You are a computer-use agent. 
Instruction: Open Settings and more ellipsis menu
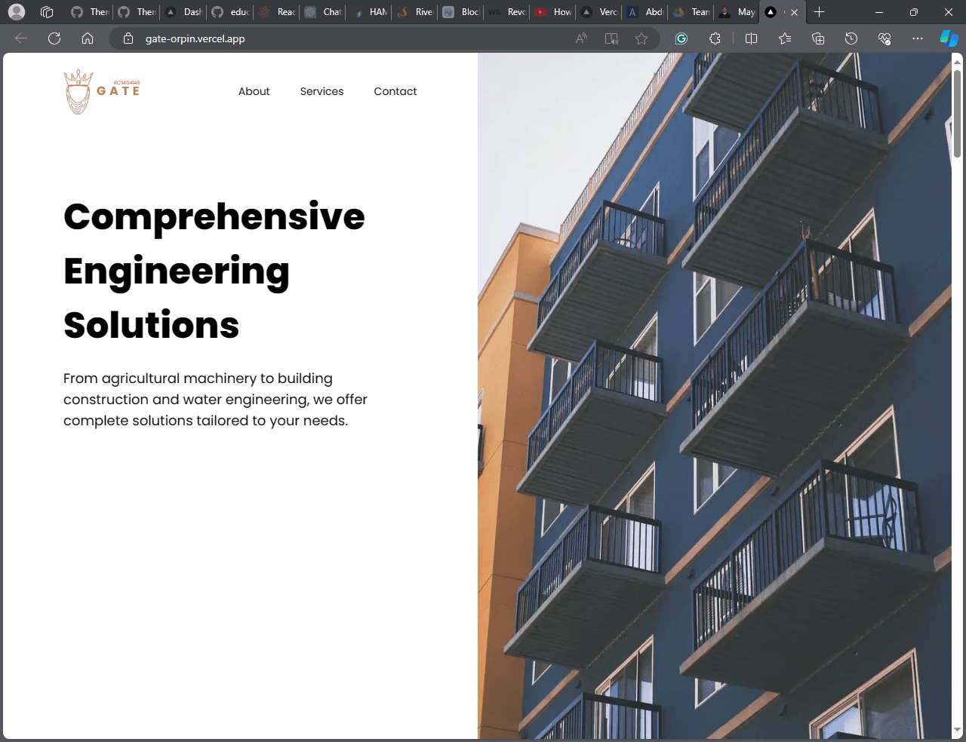(918, 38)
